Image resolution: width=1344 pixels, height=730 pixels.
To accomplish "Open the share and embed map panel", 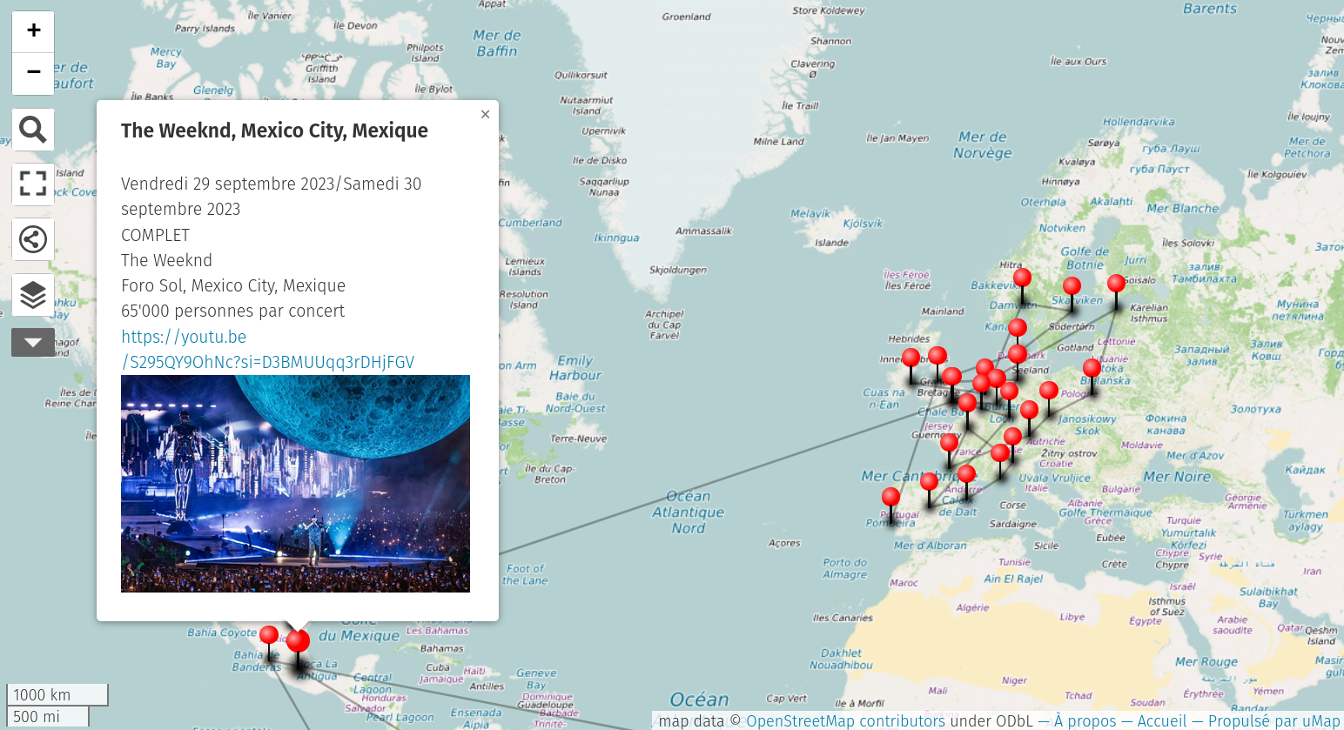I will (x=33, y=238).
